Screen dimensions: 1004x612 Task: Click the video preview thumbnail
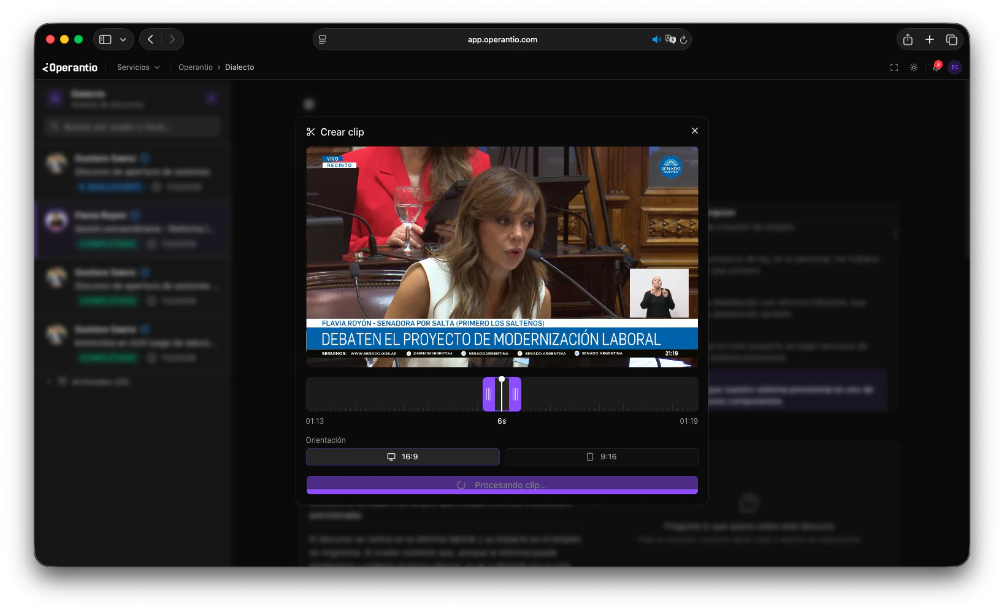tap(502, 256)
